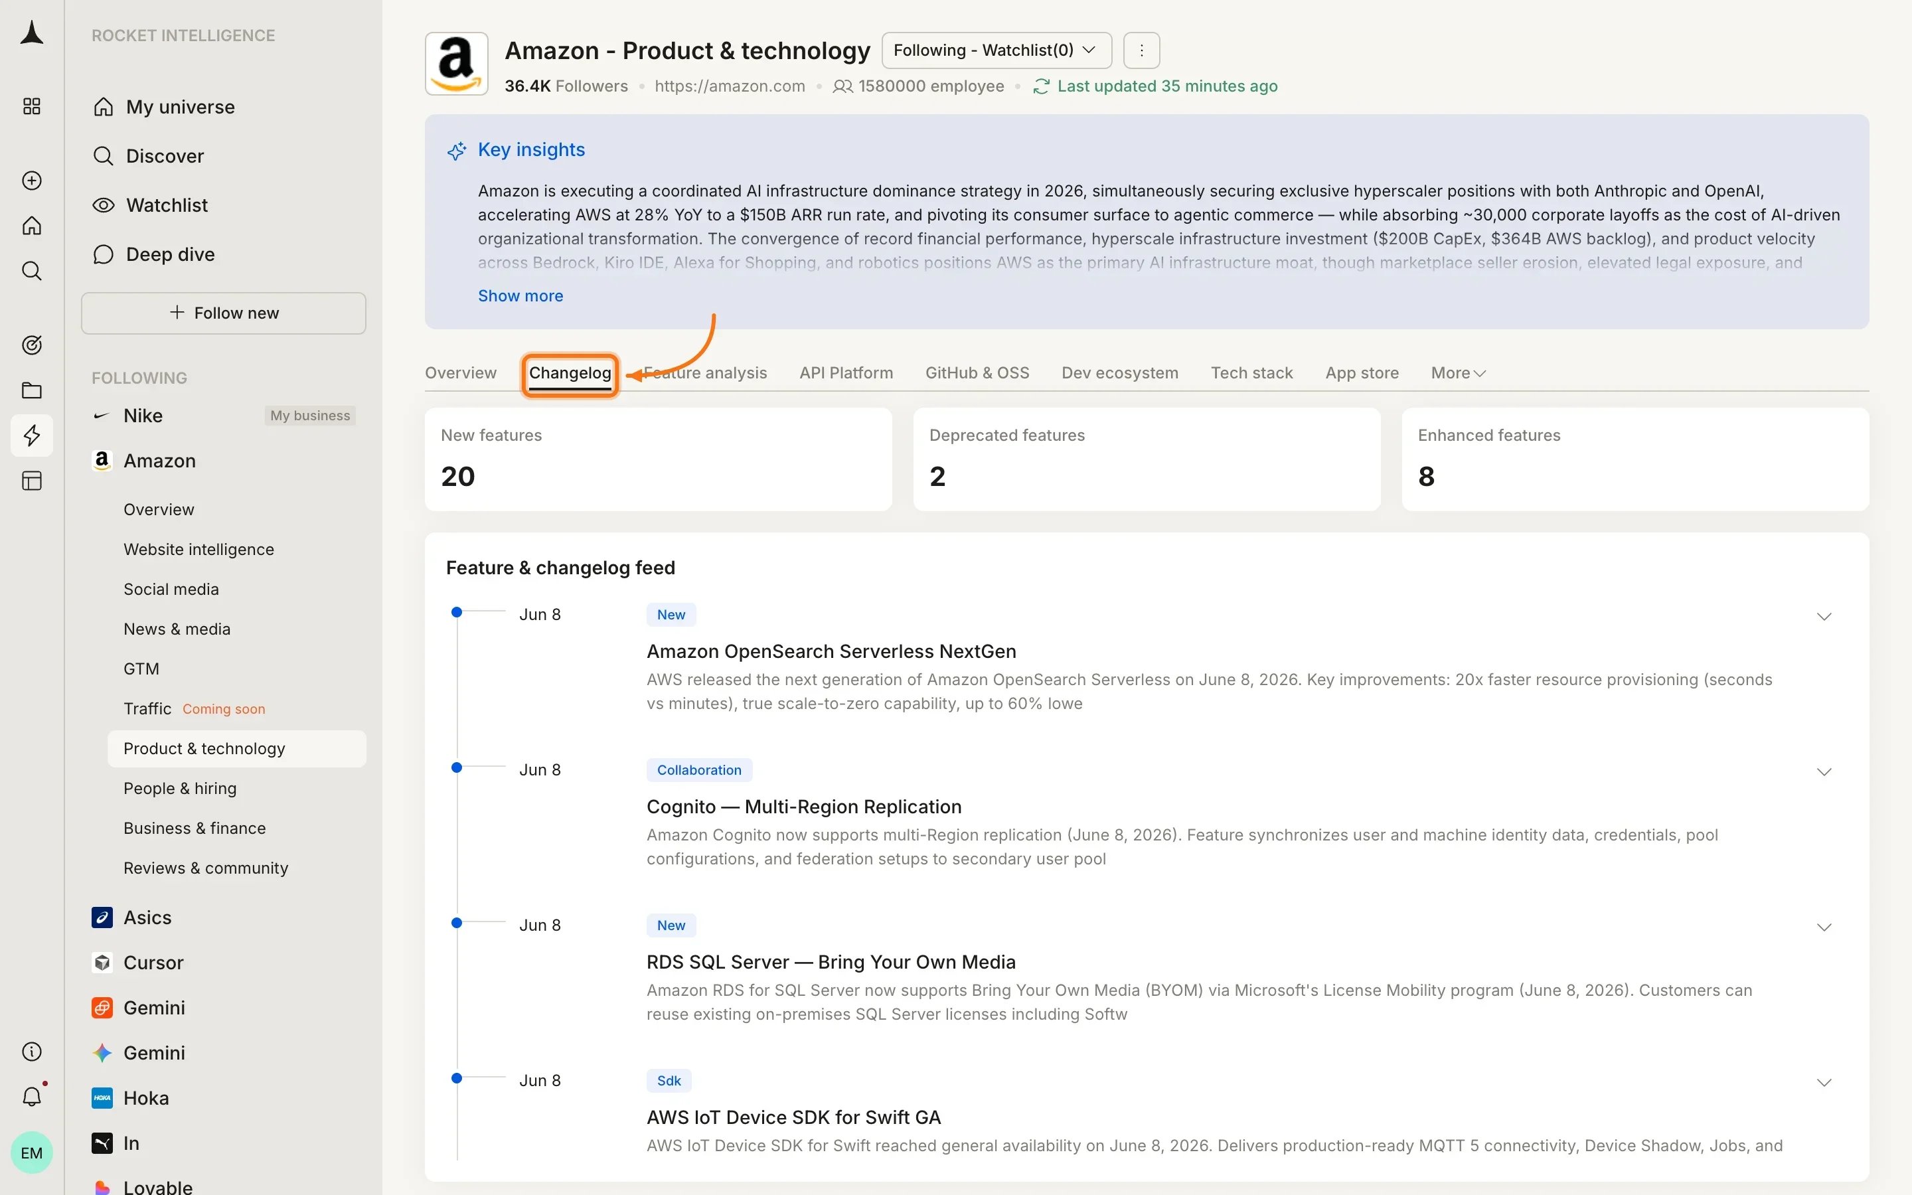Open Amazon's Overview sub-item in sidebar
1912x1195 pixels.
point(159,510)
